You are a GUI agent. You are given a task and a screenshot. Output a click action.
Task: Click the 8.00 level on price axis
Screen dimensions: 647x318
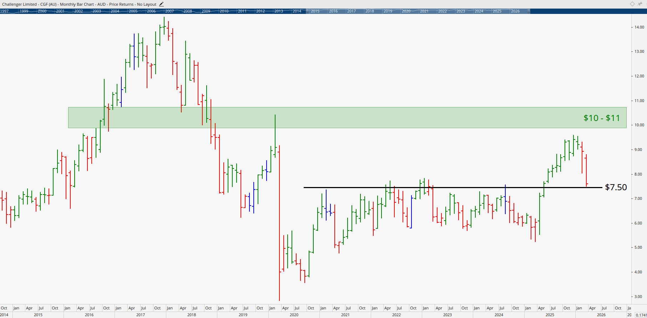(x=638, y=174)
